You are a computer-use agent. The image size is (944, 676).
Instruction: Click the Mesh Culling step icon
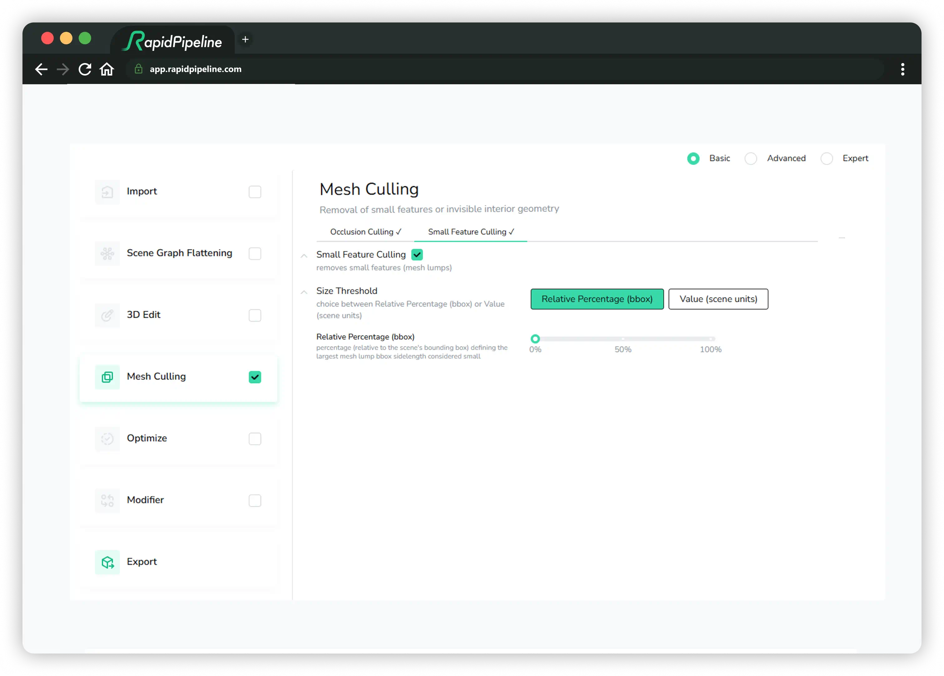click(107, 377)
